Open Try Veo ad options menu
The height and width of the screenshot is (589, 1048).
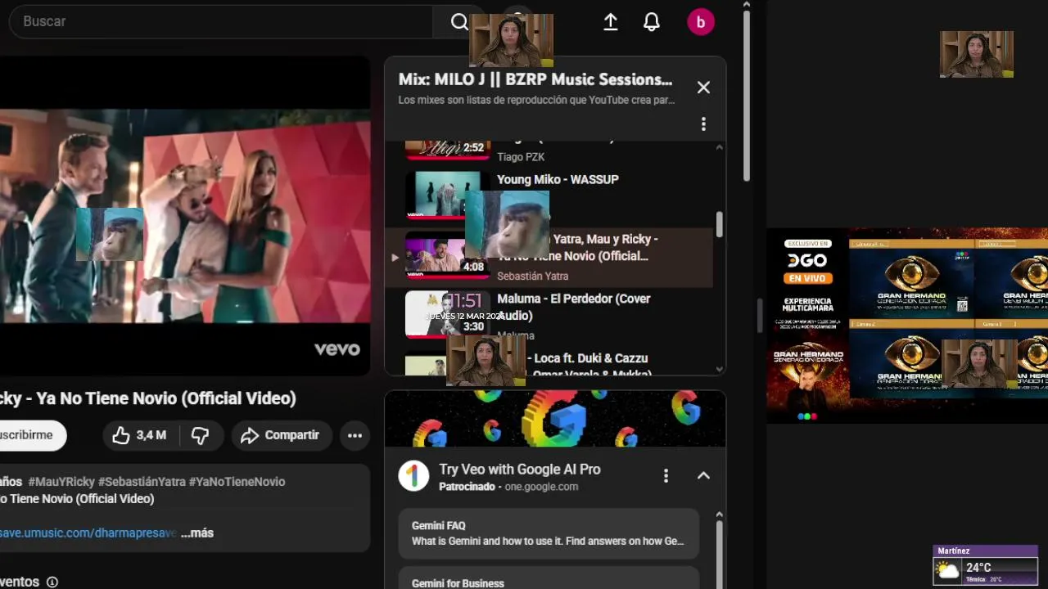666,475
